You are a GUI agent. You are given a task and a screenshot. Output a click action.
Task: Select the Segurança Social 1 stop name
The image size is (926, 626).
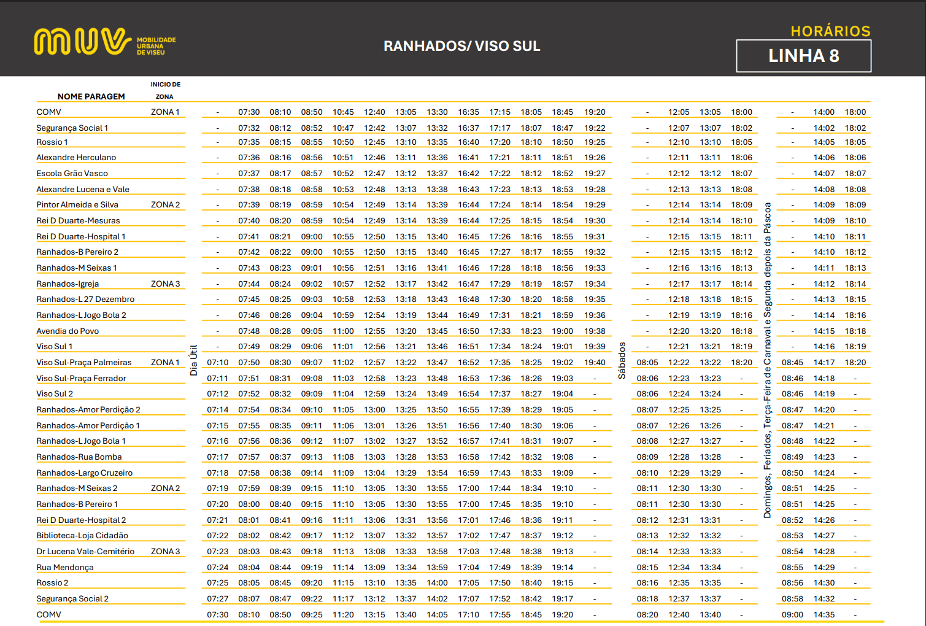(x=72, y=128)
